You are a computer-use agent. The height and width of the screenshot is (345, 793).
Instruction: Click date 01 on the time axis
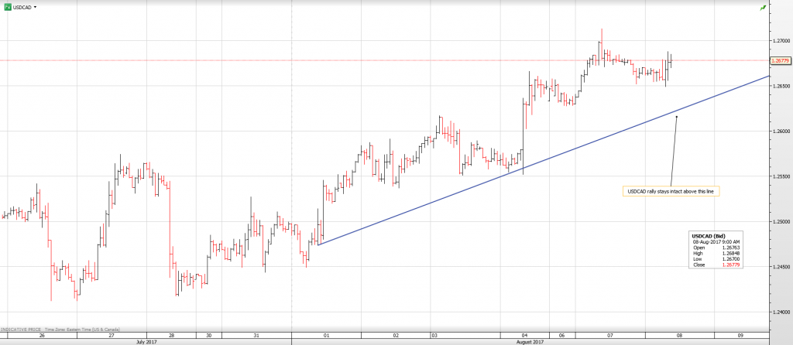pos(327,335)
